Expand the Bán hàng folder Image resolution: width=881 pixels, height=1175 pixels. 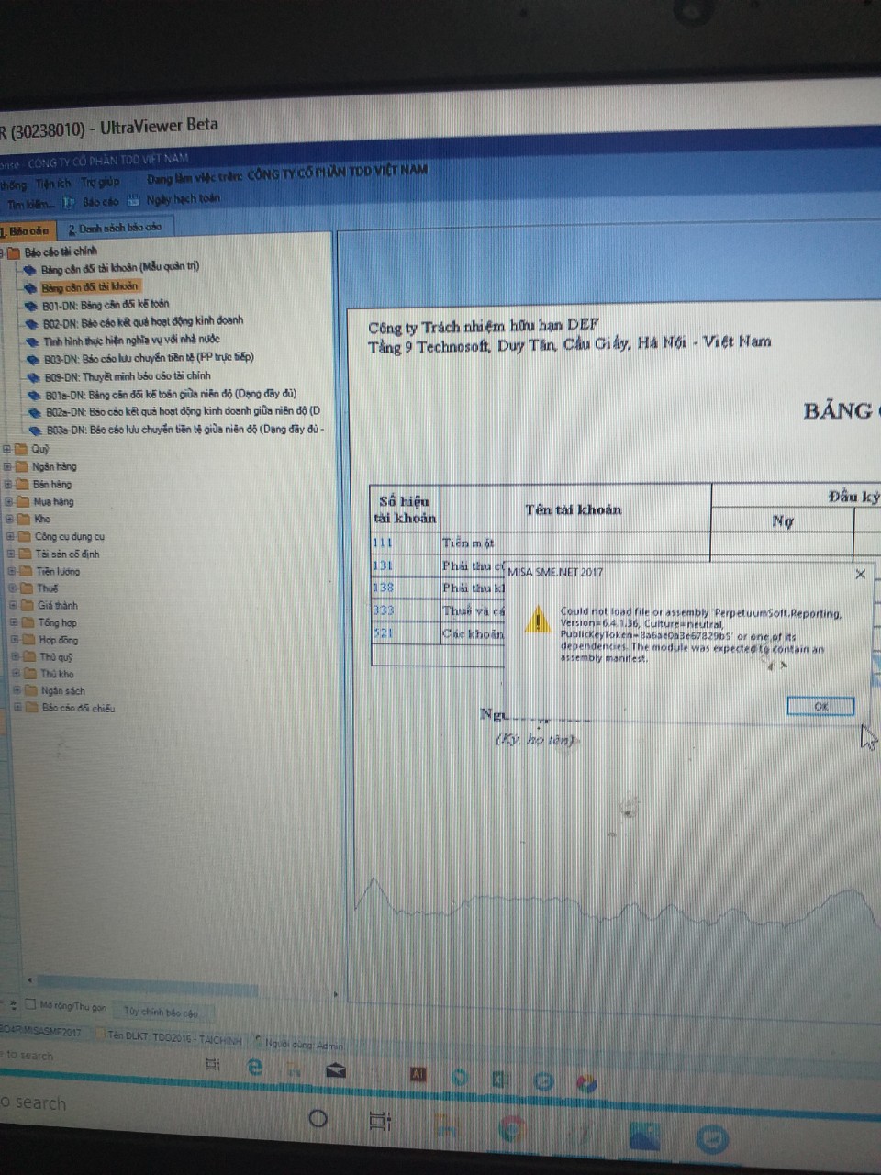click(8, 484)
